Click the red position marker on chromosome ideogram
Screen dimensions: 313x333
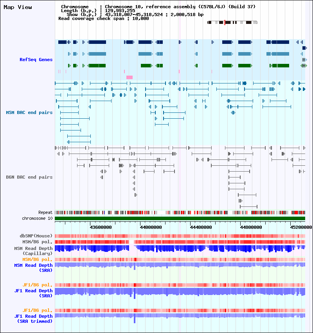pyautogui.click(x=225, y=22)
